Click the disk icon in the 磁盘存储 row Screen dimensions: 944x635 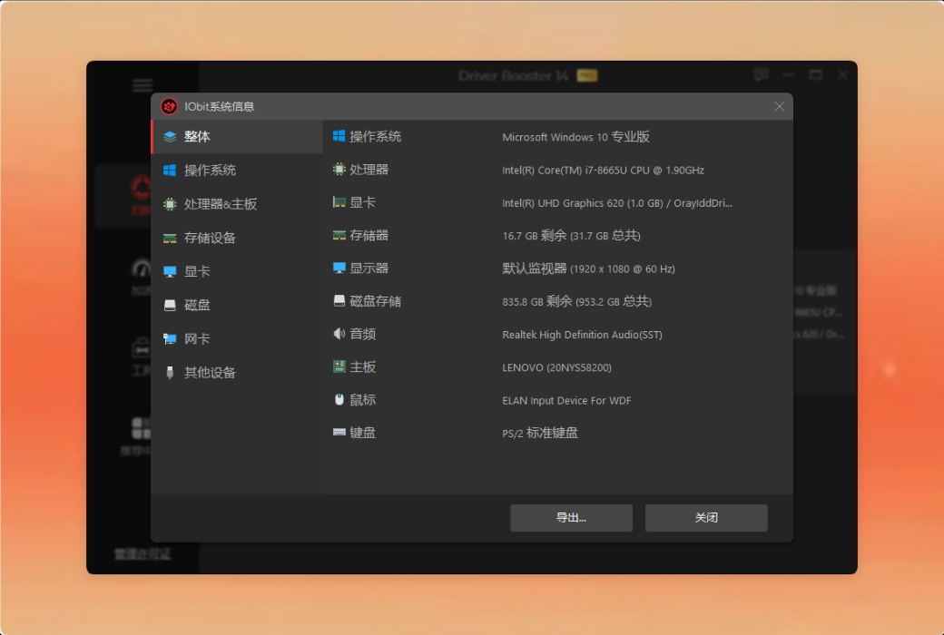click(339, 300)
